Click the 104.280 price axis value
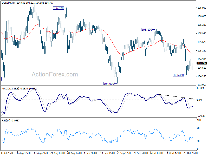 pyautogui.click(x=202, y=76)
